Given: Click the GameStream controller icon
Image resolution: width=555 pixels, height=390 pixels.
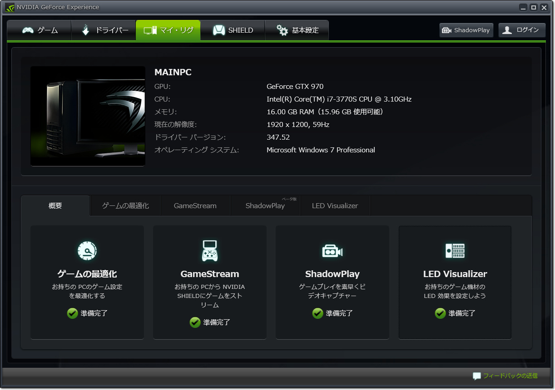Looking at the screenshot, I should (210, 251).
